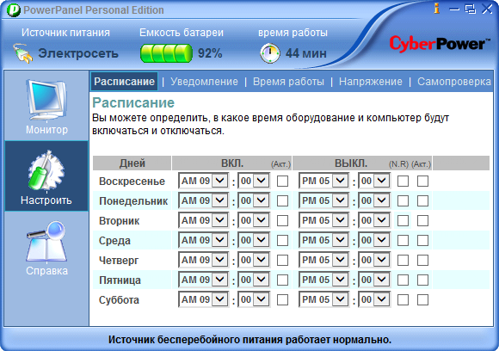Viewport: 499px width, 351px height.
Task: Click the yellow info icon in title bar
Action: pos(437,9)
